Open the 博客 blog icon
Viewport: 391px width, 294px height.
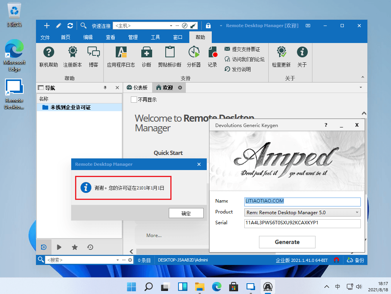tap(94, 57)
